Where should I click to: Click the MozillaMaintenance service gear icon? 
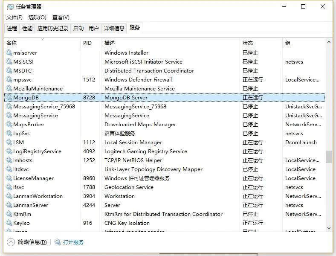point(9,88)
